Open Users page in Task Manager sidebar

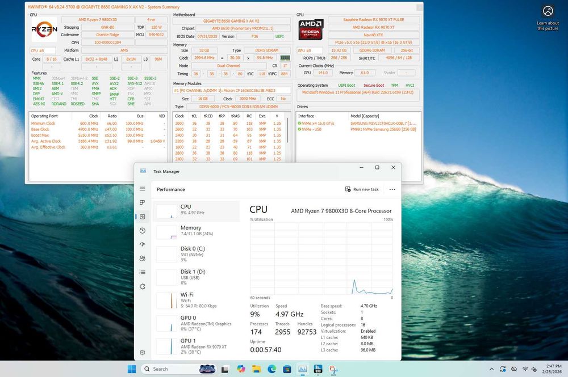143,259
